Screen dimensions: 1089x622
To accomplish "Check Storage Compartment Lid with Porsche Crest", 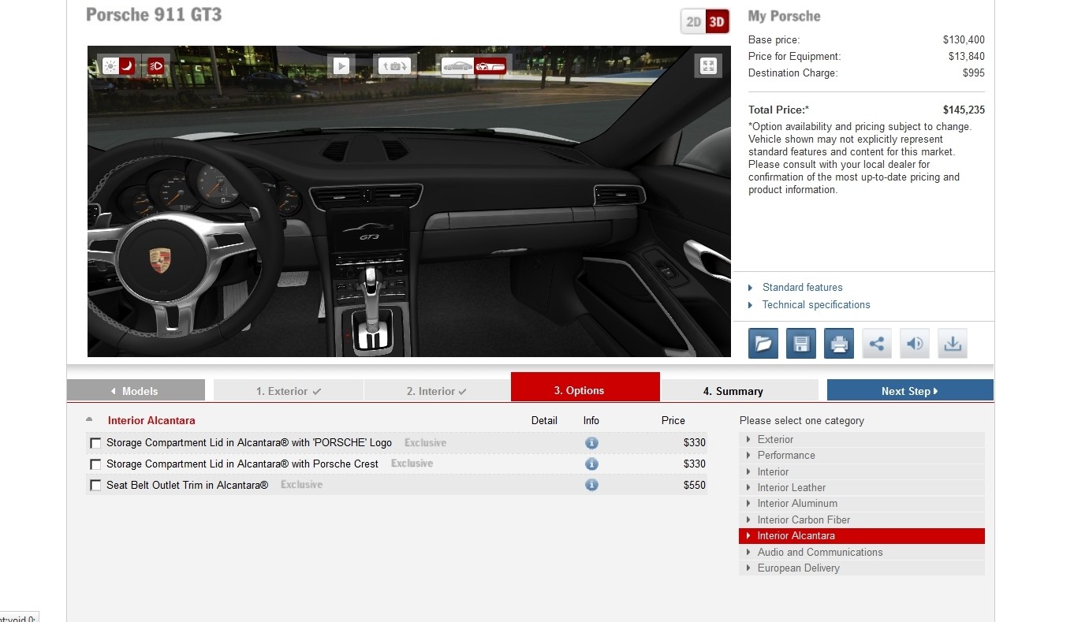I will pos(95,465).
